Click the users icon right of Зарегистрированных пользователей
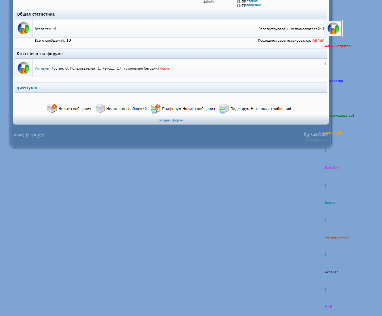Viewport: 382px width, 316px height. click(x=333, y=29)
